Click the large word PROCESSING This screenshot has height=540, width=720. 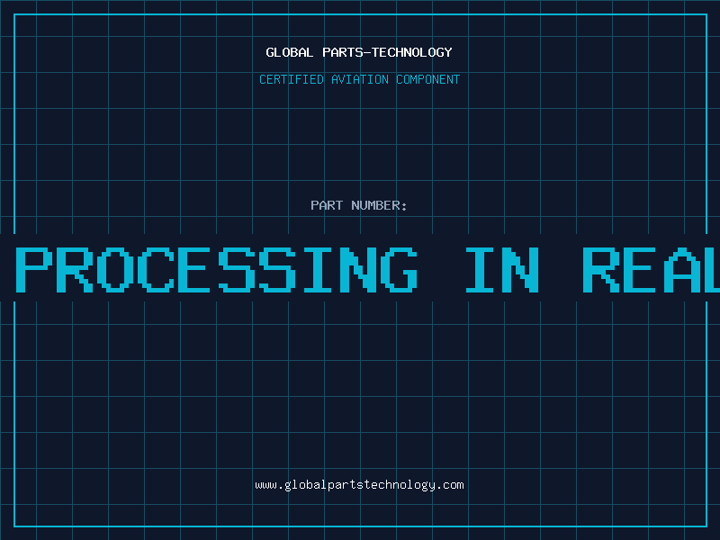217,269
